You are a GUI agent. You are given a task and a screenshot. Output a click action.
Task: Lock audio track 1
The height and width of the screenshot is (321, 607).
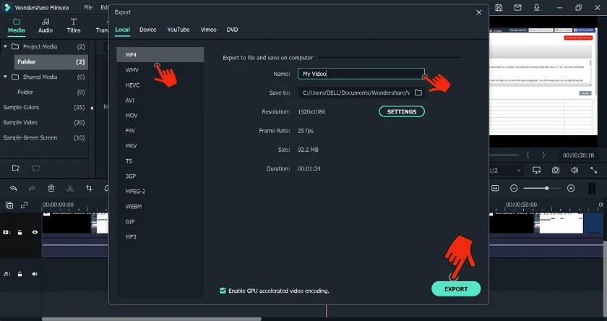[x=20, y=274]
